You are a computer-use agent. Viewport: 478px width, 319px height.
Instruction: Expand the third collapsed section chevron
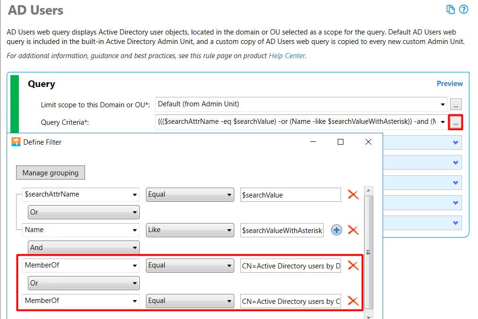[x=455, y=183]
